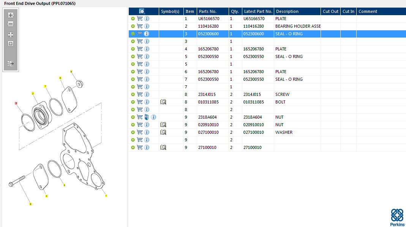Zoom in on the parts diagram
406x227 pixels.
coord(11,15)
